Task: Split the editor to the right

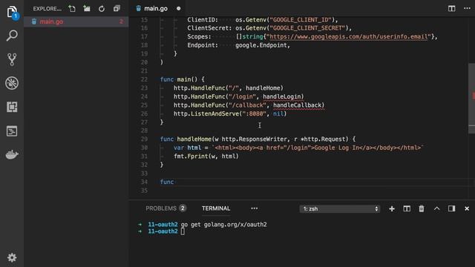Action: [x=451, y=8]
